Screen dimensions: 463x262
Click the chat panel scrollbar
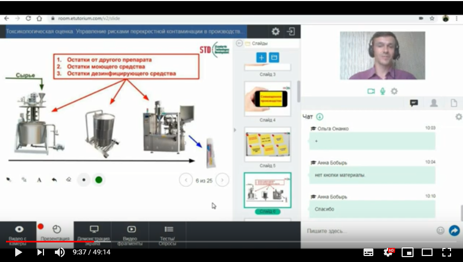(x=461, y=213)
